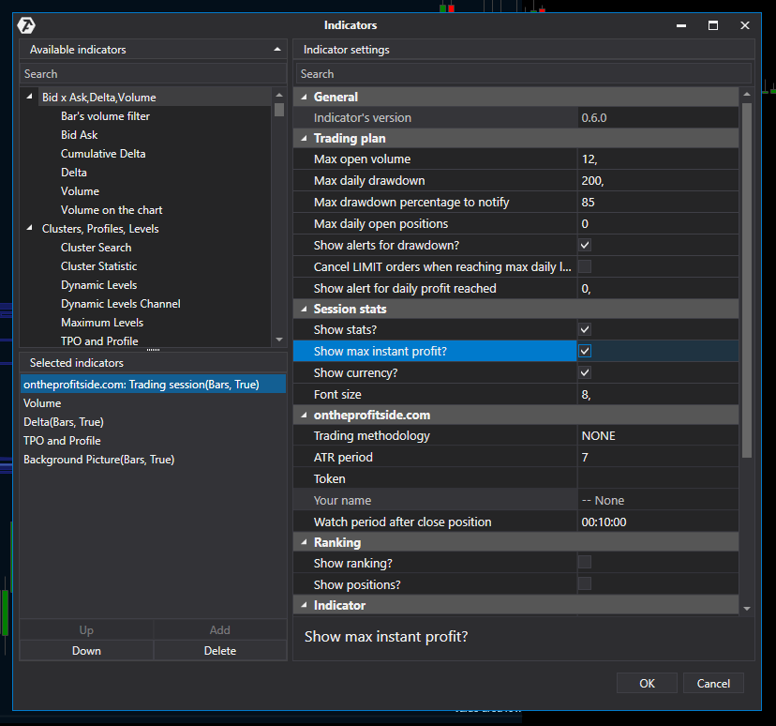The width and height of the screenshot is (776, 726).
Task: Click scroll-down arrow of available indicators list
Action: [279, 340]
